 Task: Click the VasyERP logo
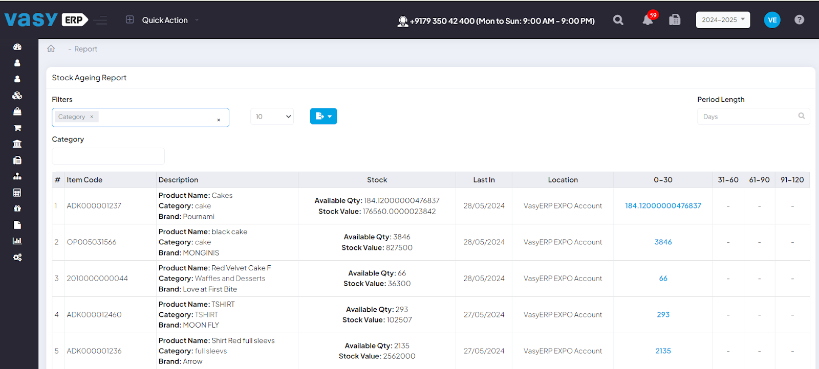point(46,19)
